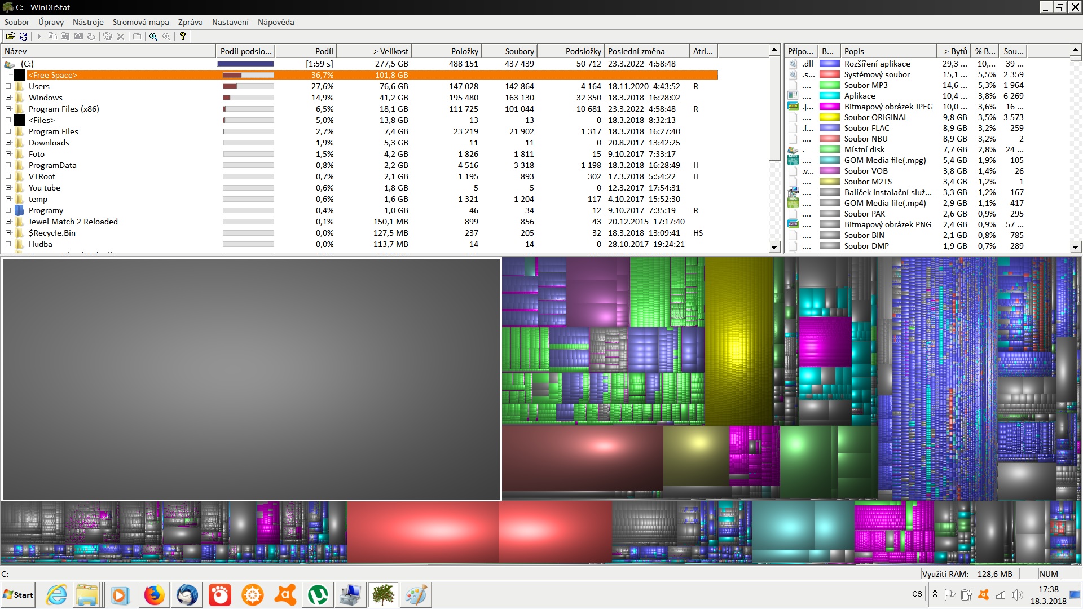
Task: Click the Zoom Out magnifier icon
Action: click(166, 36)
